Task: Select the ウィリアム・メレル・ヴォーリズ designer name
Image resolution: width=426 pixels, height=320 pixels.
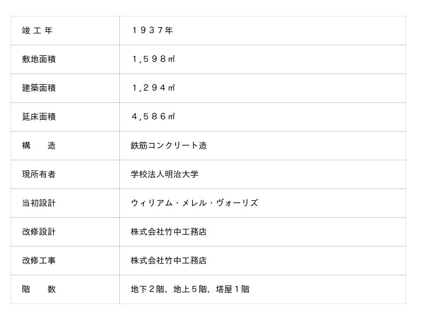Action: 194,203
